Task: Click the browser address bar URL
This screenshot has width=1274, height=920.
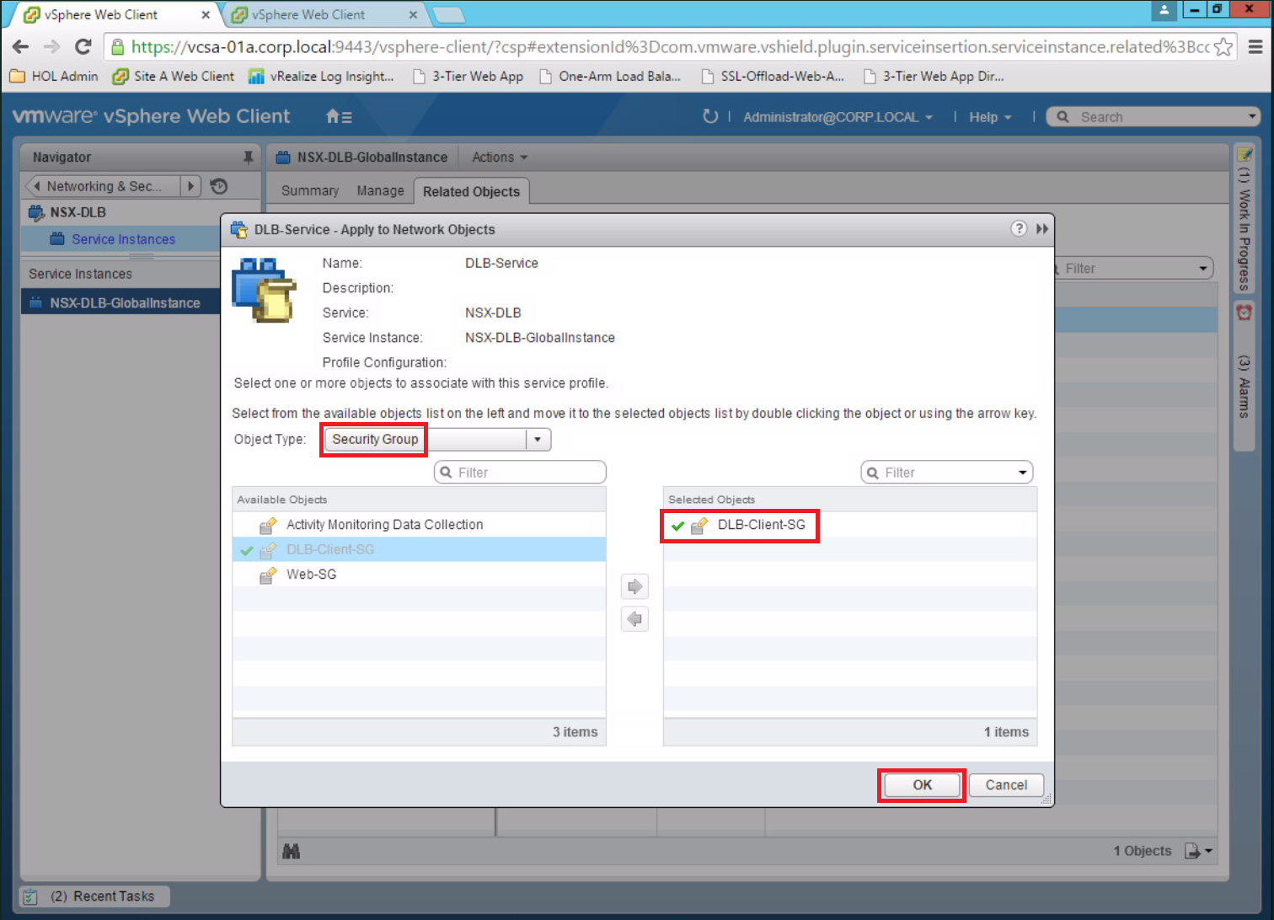Action: [670, 47]
